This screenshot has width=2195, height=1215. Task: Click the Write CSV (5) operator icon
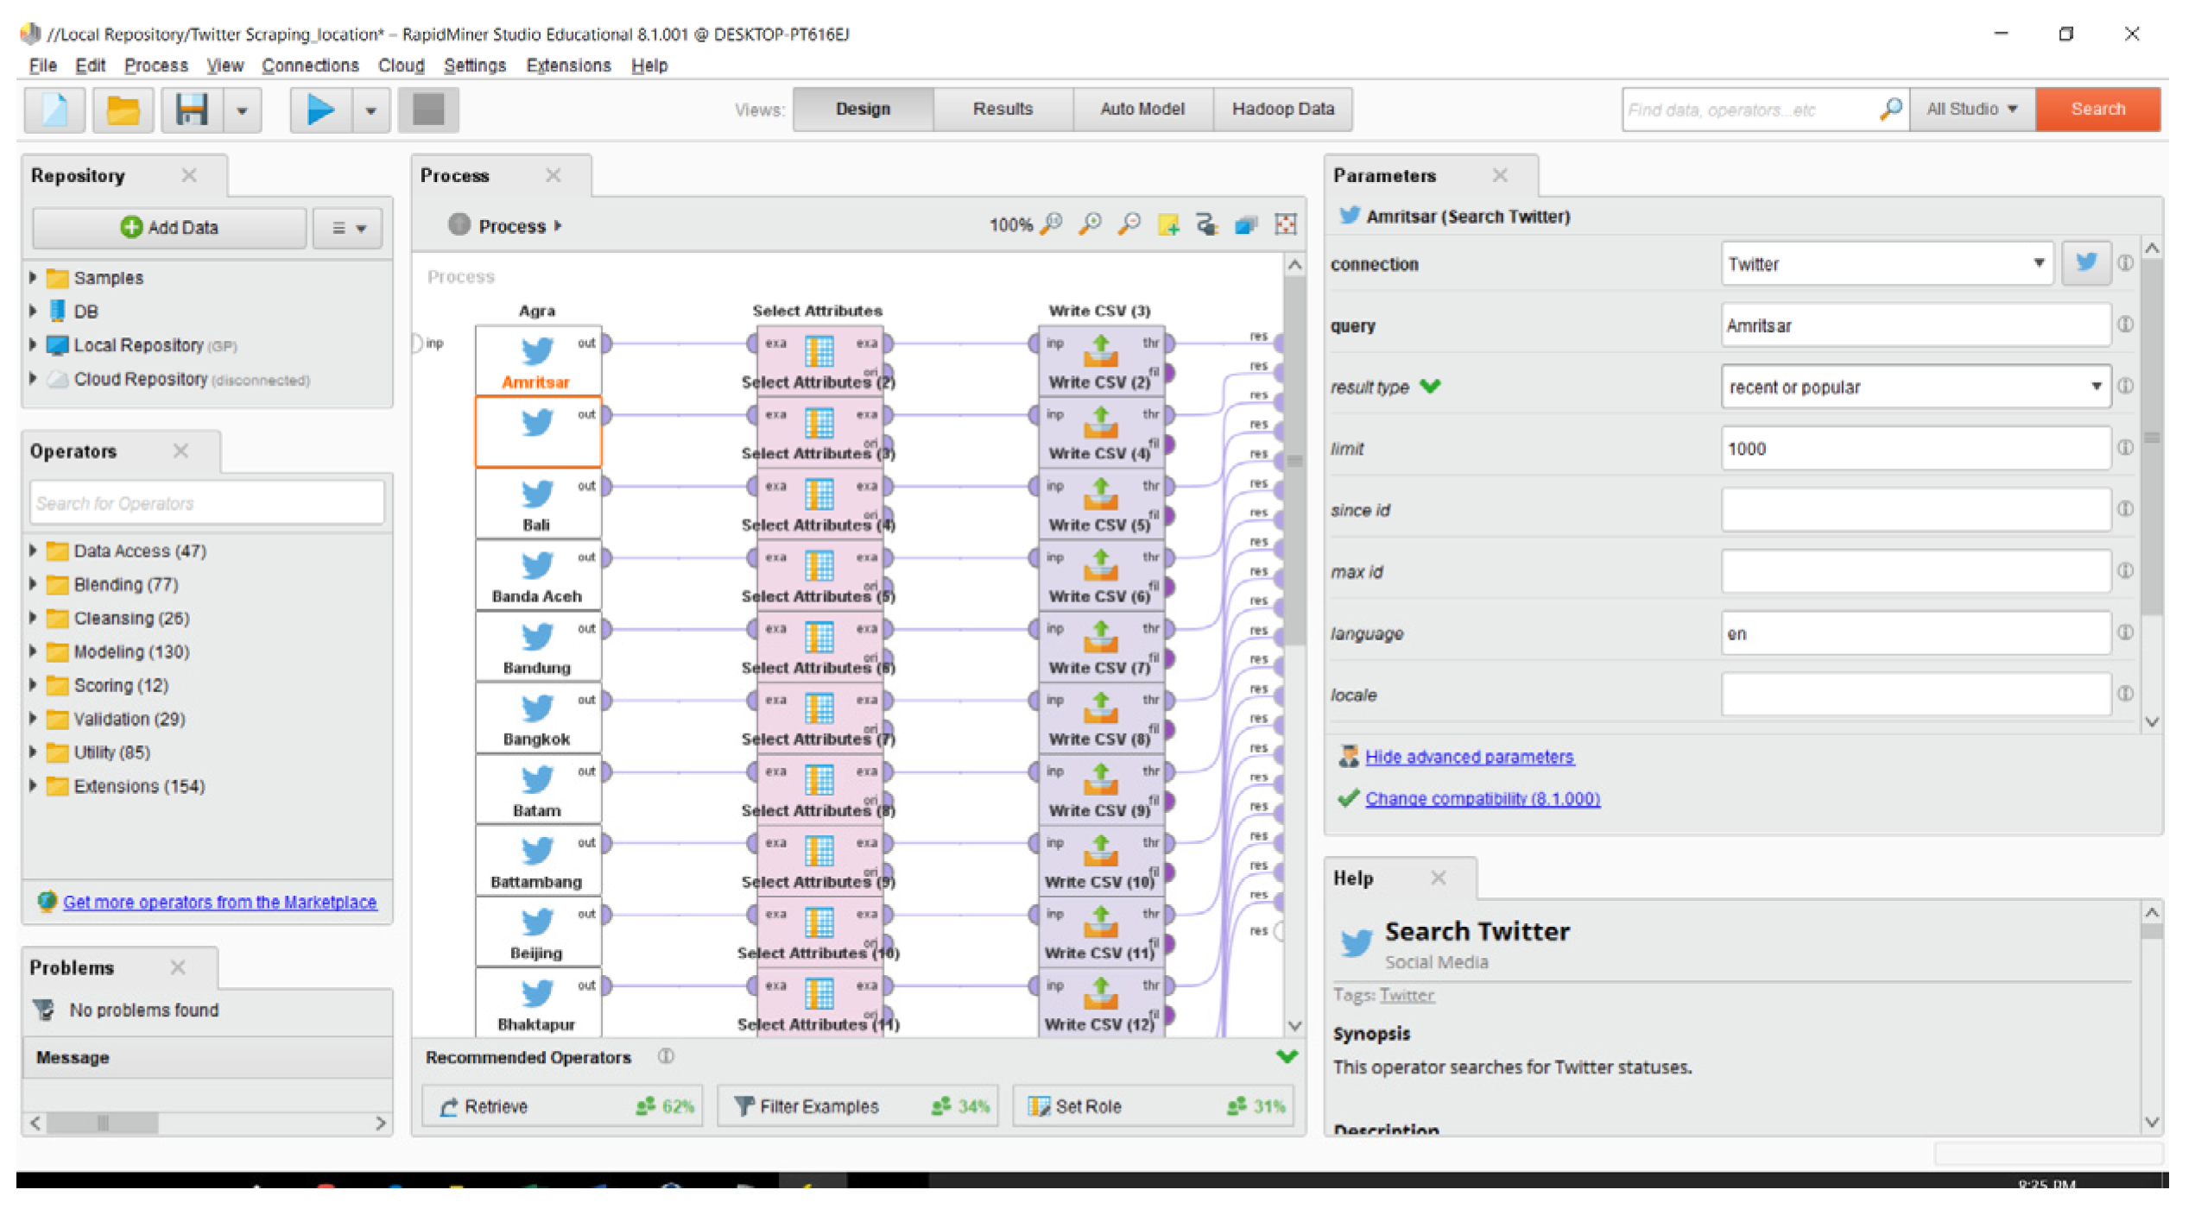pos(1101,494)
